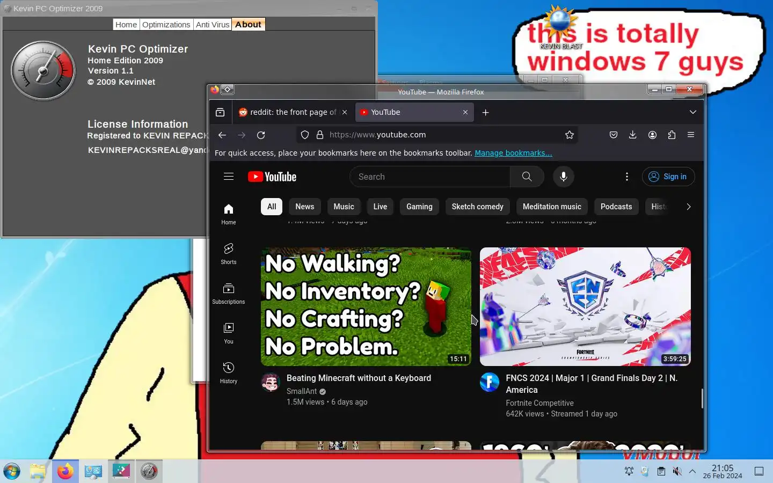Expand hidden system tray icons arrow
This screenshot has width=773, height=483.
point(692,472)
